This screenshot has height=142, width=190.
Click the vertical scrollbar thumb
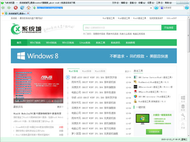click(188, 35)
